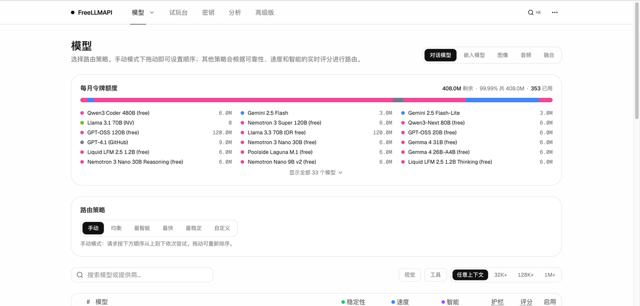Choose the 均衡 routing strategy

pos(116,228)
